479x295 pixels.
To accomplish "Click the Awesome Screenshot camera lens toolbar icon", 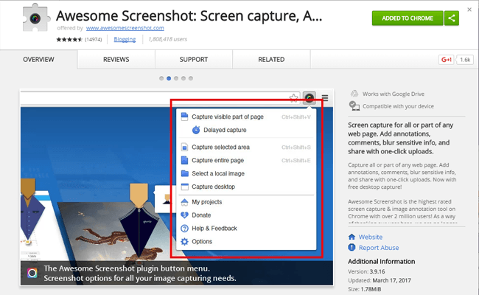I will coord(310,98).
